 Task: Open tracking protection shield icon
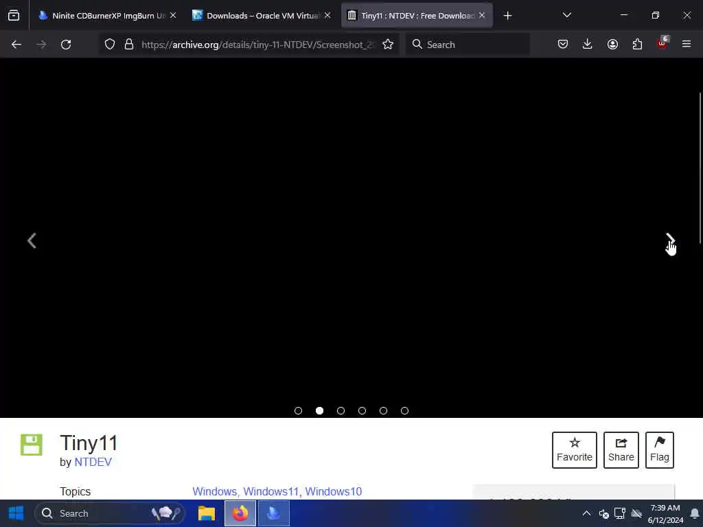(110, 45)
